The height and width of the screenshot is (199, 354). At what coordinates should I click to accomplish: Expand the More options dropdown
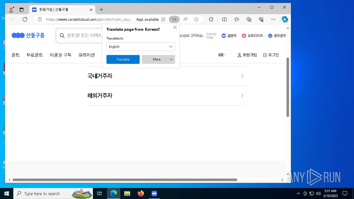(x=158, y=59)
